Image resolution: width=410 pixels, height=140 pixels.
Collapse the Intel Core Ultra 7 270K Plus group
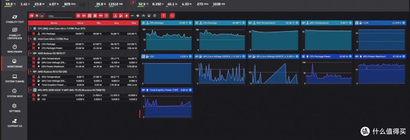coord(31,39)
